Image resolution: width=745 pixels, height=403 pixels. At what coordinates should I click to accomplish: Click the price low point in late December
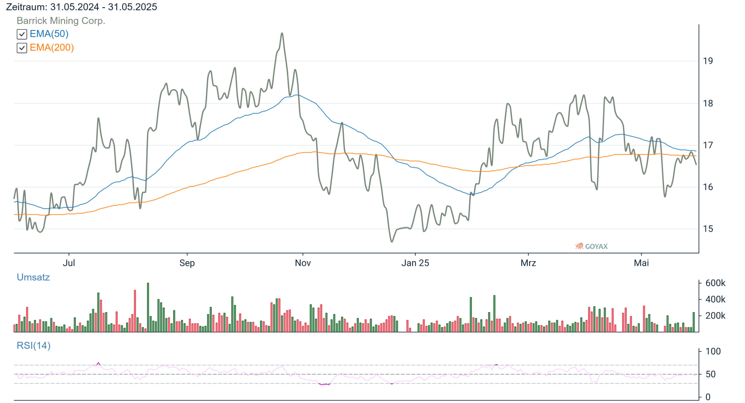[392, 242]
